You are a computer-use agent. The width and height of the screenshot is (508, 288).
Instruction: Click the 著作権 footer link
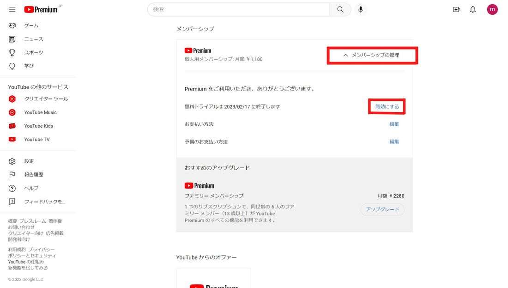click(55, 221)
